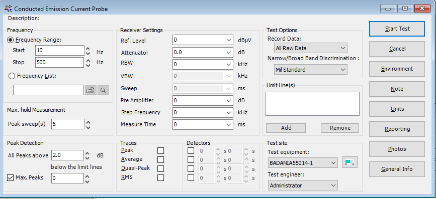Increase Peak sweep(s) with up arrow

click(x=88, y=122)
